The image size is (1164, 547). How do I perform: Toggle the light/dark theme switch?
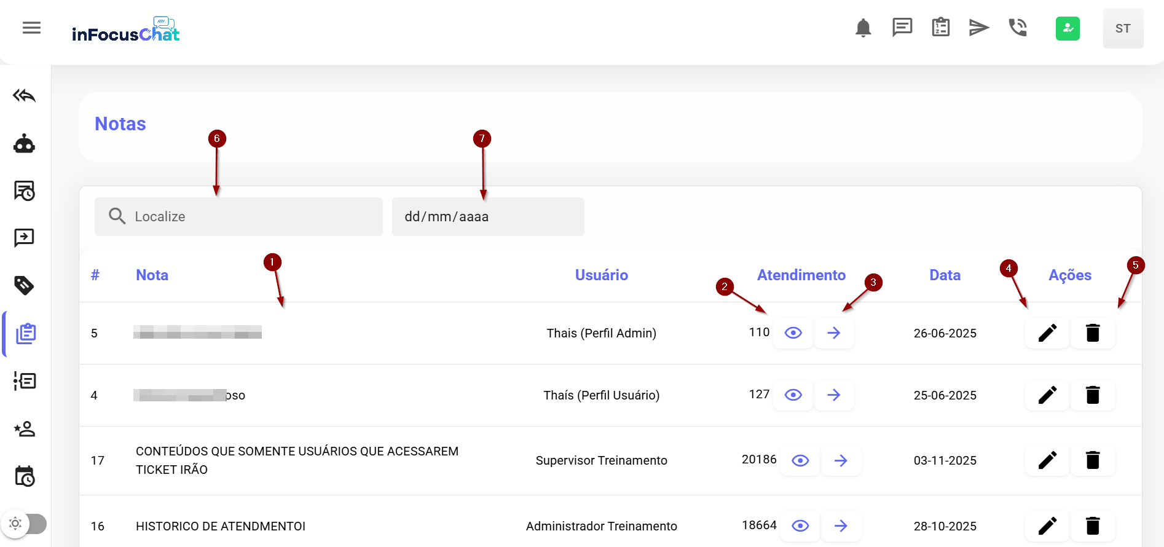click(x=25, y=524)
